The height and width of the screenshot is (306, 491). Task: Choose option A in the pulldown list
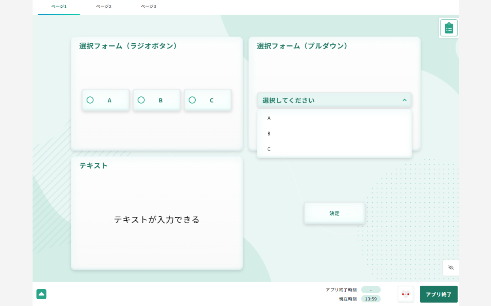[335, 118]
